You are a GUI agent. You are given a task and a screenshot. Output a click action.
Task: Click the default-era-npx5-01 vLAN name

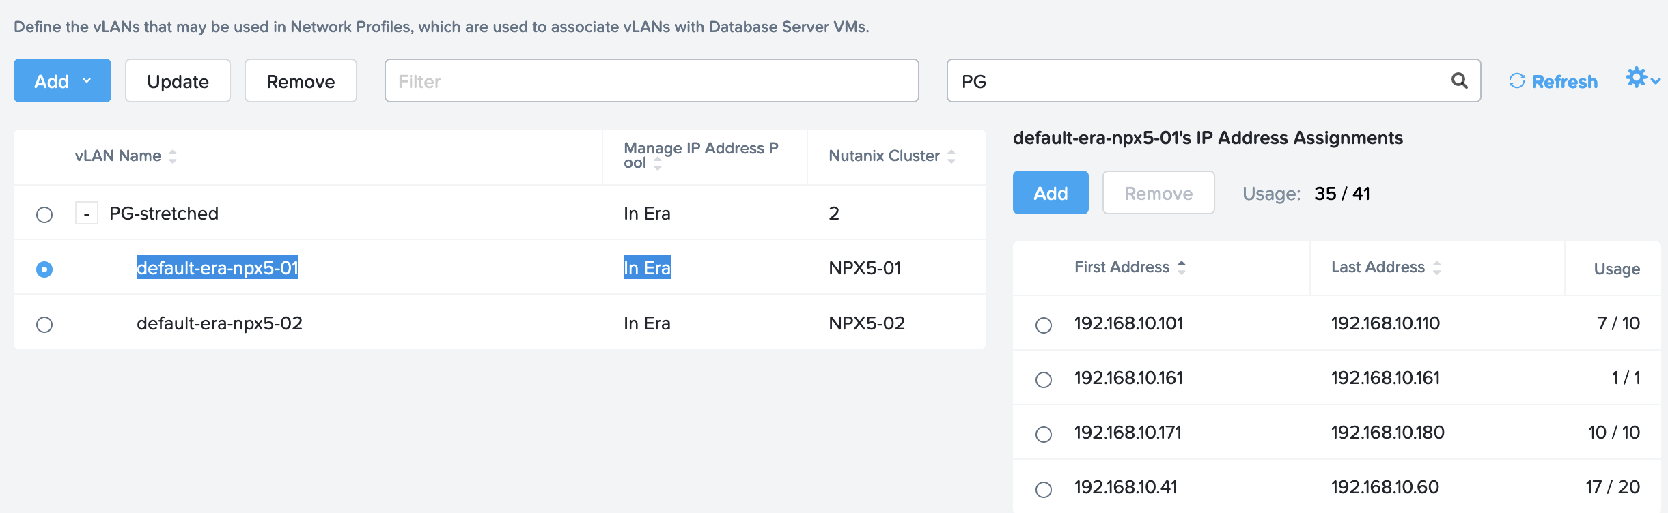[217, 267]
